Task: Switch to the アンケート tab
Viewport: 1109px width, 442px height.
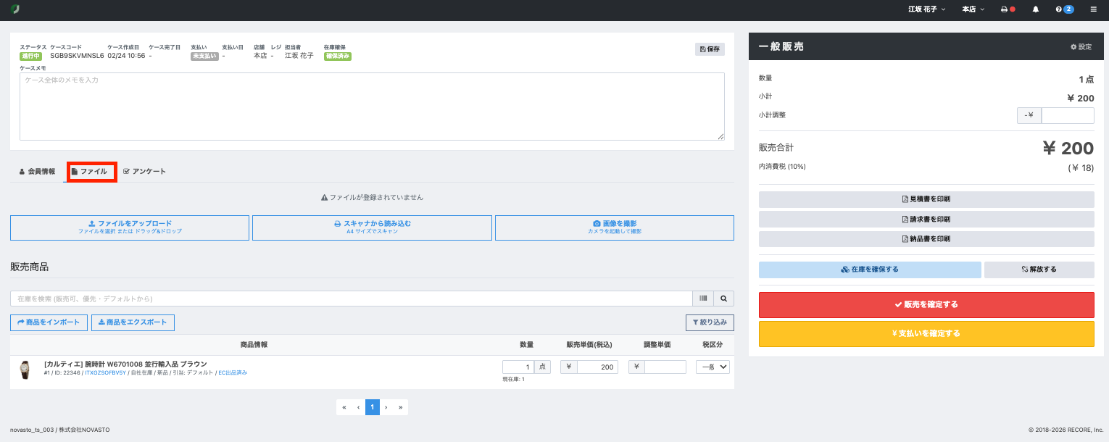Action: (x=144, y=172)
